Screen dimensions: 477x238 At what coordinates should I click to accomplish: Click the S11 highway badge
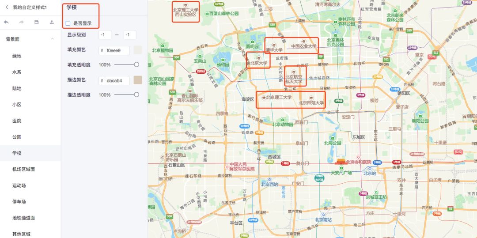386,59
